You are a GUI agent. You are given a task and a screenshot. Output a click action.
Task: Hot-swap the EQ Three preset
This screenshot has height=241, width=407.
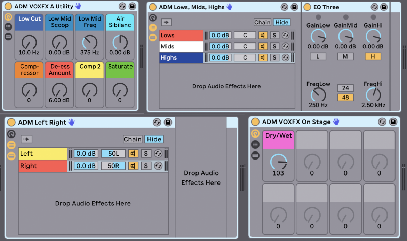point(374,7)
